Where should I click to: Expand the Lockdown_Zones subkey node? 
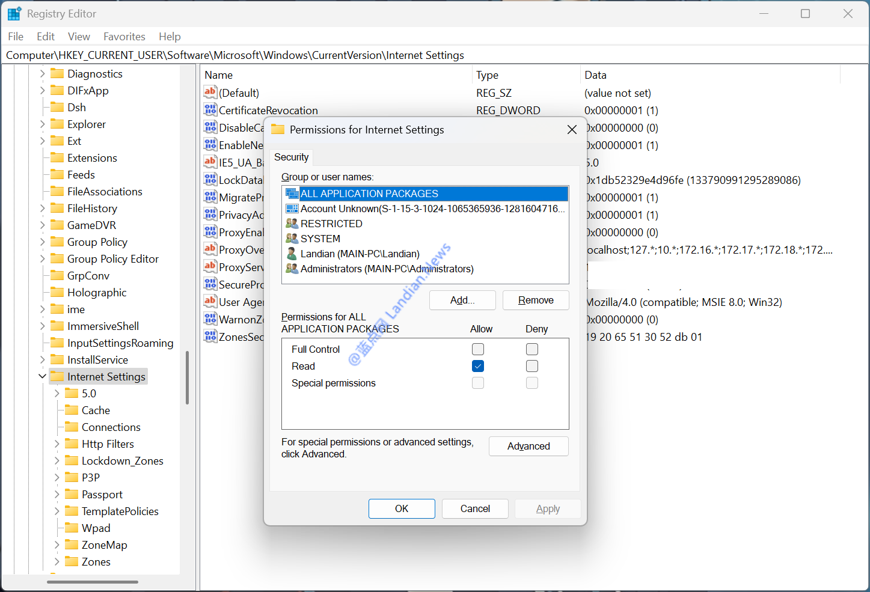57,460
